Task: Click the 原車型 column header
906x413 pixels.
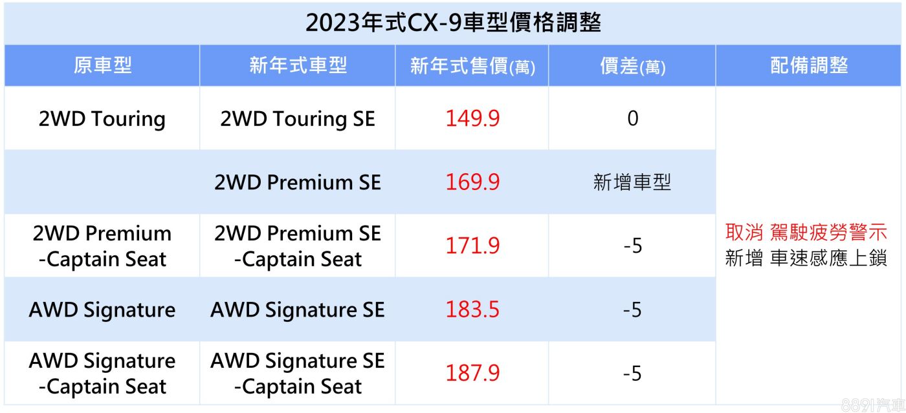Action: click(102, 65)
